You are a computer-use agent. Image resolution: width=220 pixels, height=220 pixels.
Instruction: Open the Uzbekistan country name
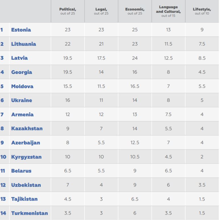coord(26,185)
